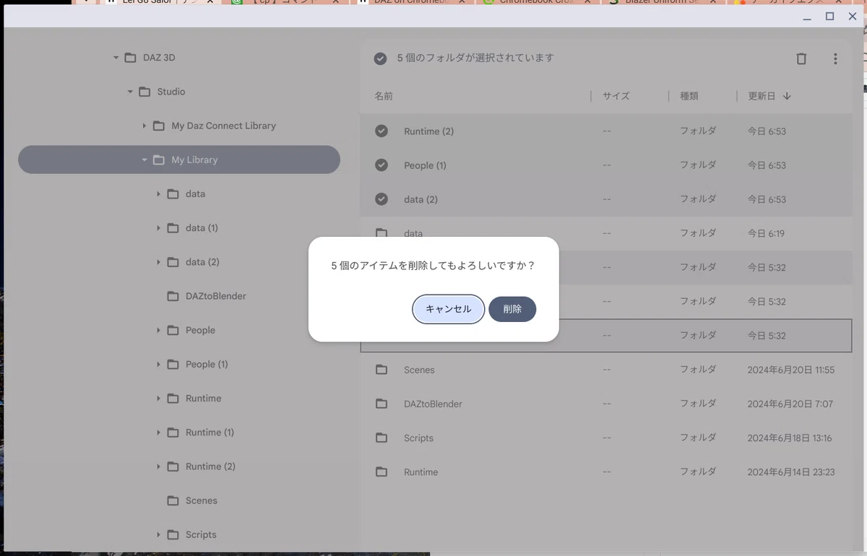Expand the People (1) arrow in the tree

158,364
